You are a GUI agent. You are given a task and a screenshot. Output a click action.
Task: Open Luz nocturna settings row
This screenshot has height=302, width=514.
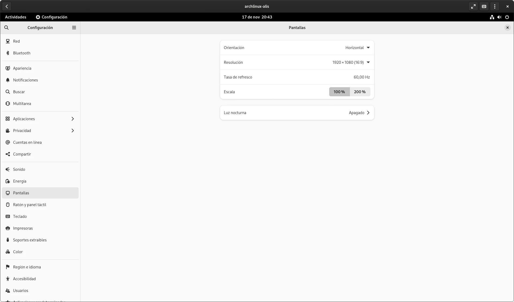coord(297,113)
